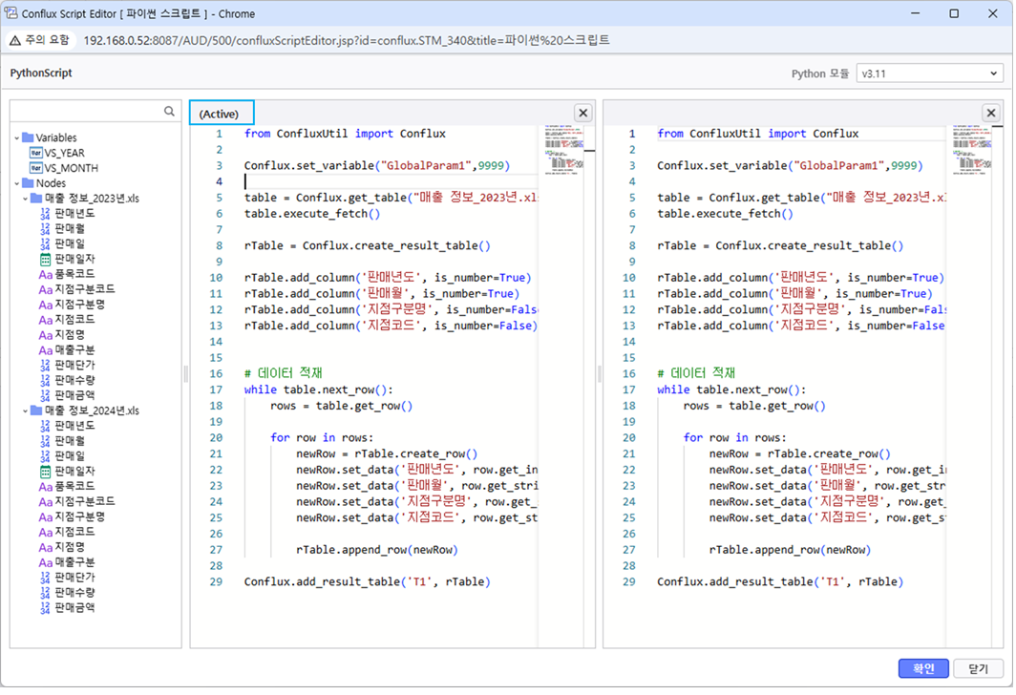Screen dimensions: 1016x695
Task: Click the magnifier icon in the search box
Action: (x=169, y=112)
